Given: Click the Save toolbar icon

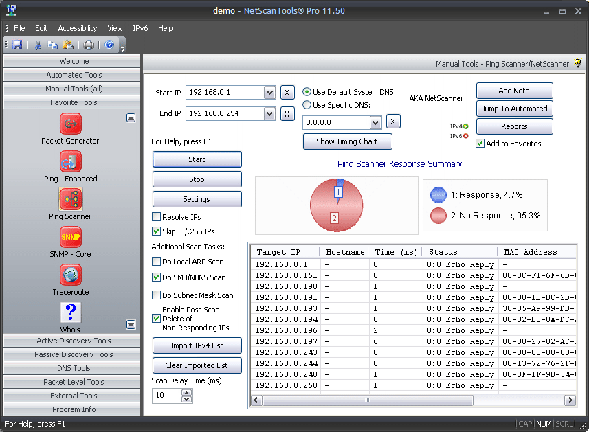Looking at the screenshot, I should pyautogui.click(x=17, y=45).
